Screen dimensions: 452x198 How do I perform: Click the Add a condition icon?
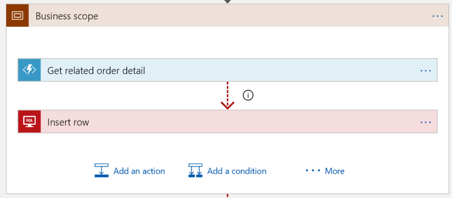pos(195,171)
